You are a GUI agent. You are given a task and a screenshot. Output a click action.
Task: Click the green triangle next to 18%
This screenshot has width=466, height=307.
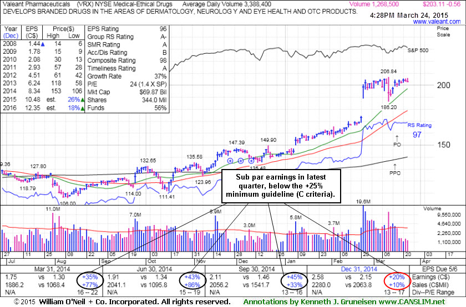tap(83, 109)
